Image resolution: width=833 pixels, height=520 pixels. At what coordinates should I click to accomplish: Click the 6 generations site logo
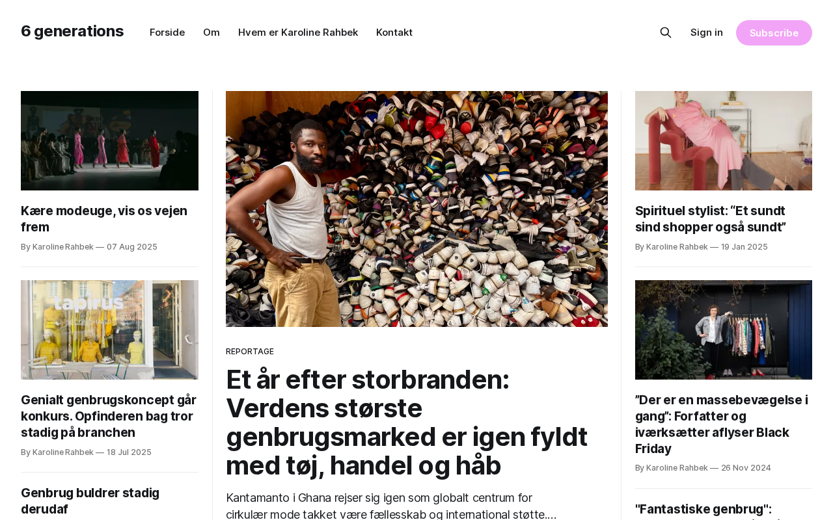pyautogui.click(x=72, y=31)
